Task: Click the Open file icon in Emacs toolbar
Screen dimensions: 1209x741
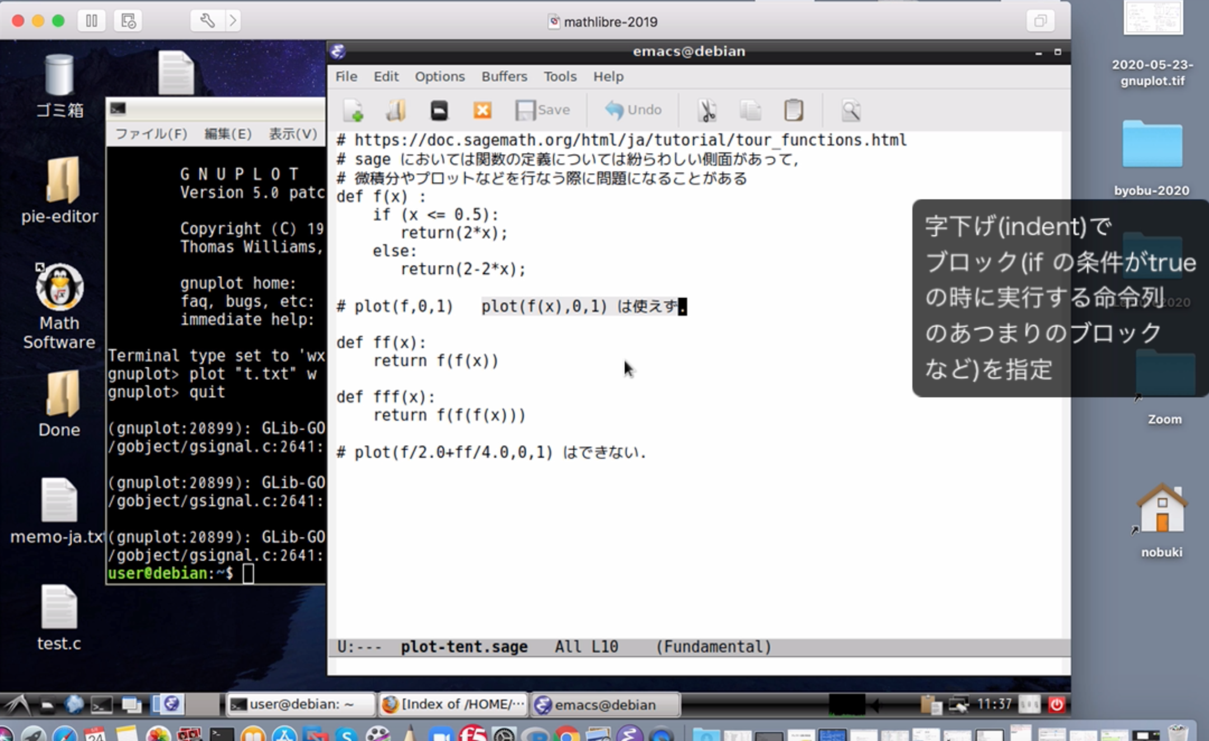Action: click(395, 111)
